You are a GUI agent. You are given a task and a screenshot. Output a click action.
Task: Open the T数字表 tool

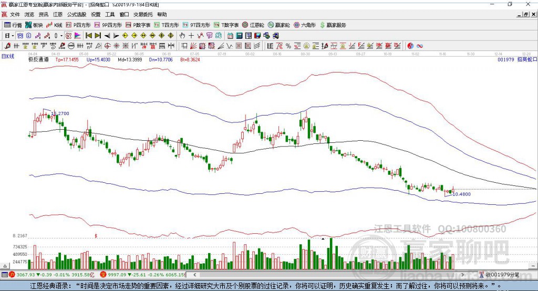[226, 25]
